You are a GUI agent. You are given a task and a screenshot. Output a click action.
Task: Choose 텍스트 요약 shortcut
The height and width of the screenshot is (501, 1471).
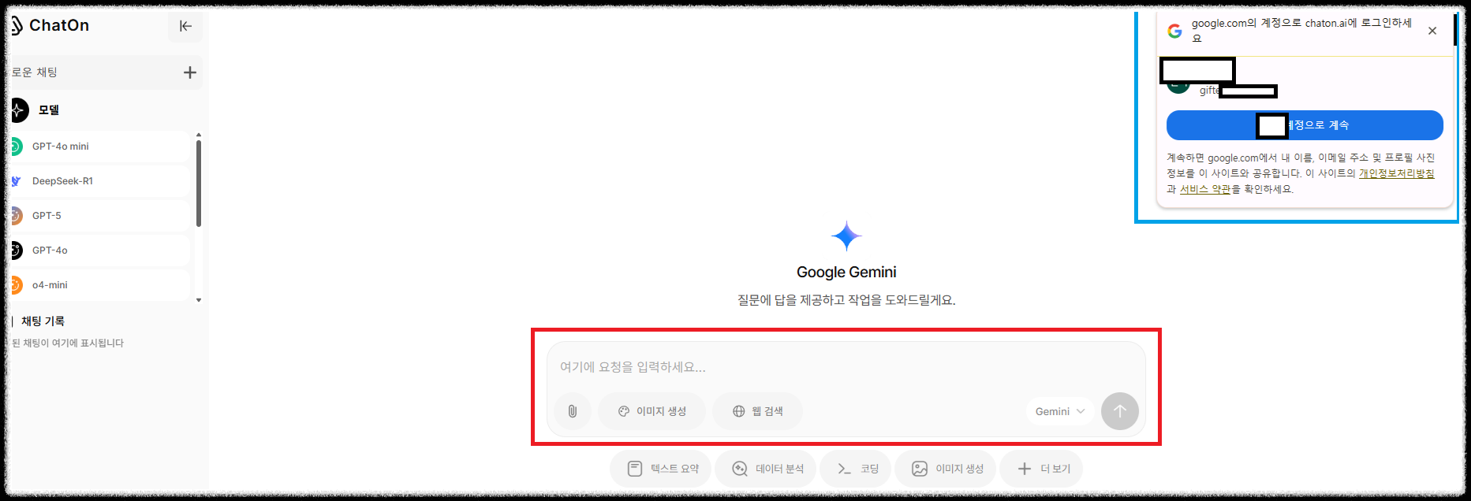point(661,469)
